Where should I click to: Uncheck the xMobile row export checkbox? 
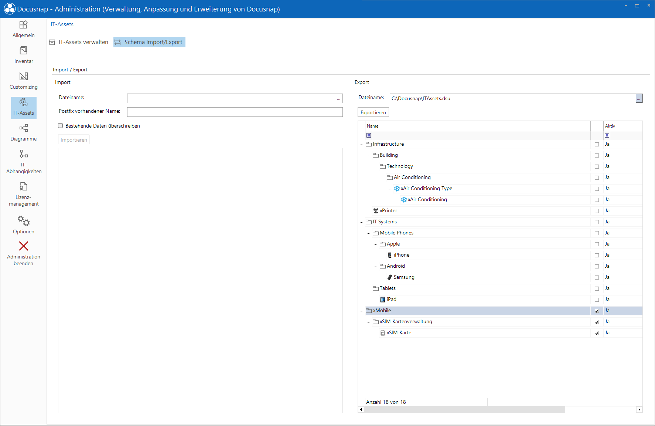[597, 311]
